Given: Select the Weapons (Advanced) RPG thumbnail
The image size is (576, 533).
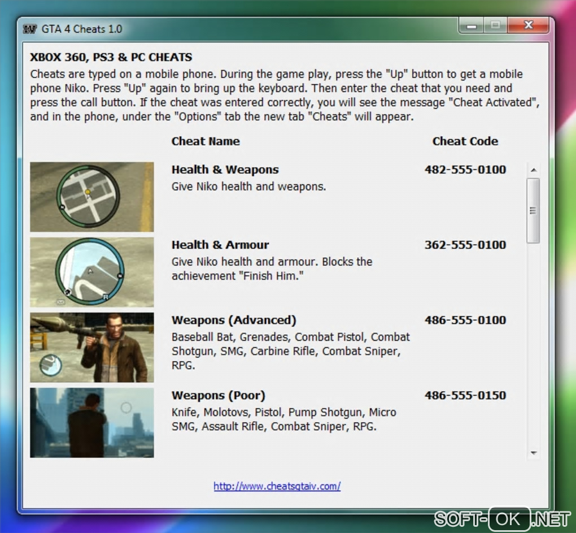Looking at the screenshot, I should [92, 348].
